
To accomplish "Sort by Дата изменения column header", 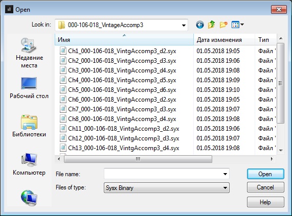I will pos(224,40).
